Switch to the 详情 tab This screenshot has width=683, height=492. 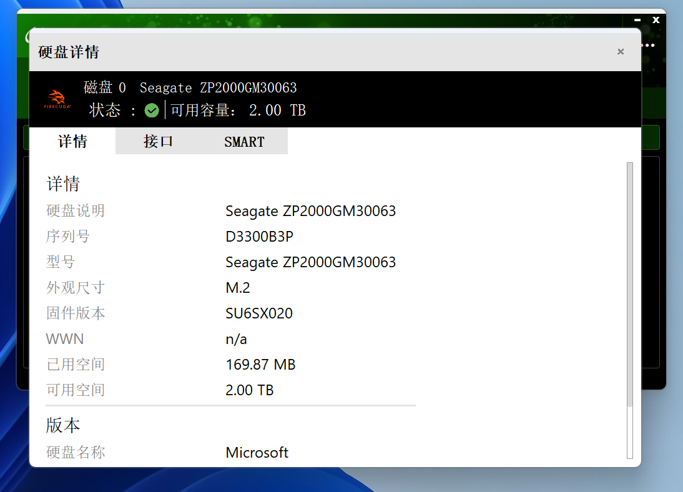click(73, 141)
